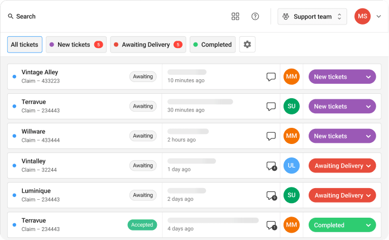Select the All tickets tab

[25, 45]
